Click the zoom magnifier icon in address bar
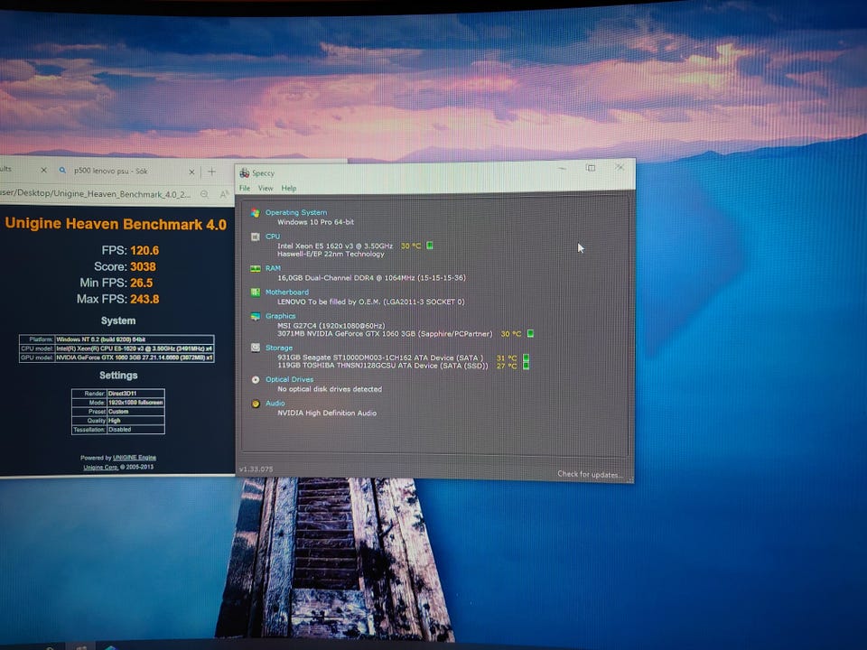The width and height of the screenshot is (867, 650). tap(205, 194)
